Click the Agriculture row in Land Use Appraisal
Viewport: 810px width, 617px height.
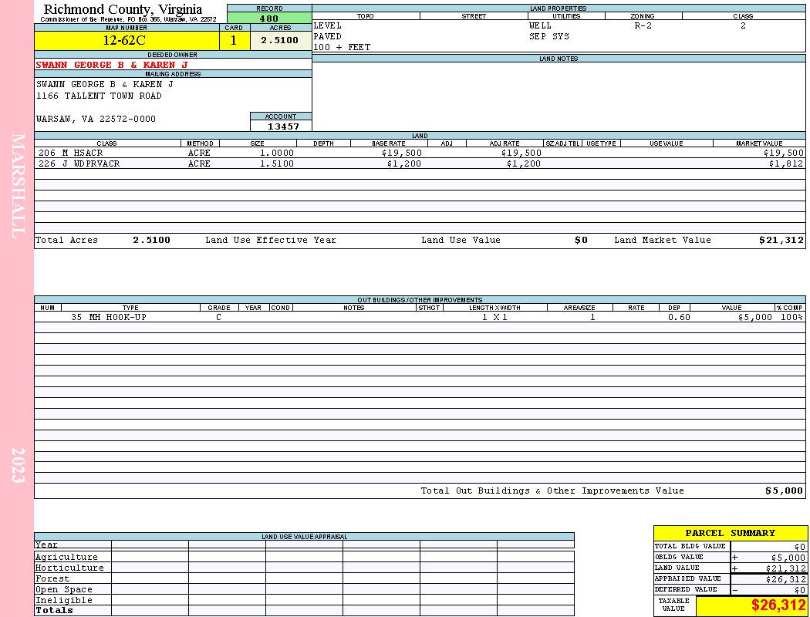[x=304, y=557]
